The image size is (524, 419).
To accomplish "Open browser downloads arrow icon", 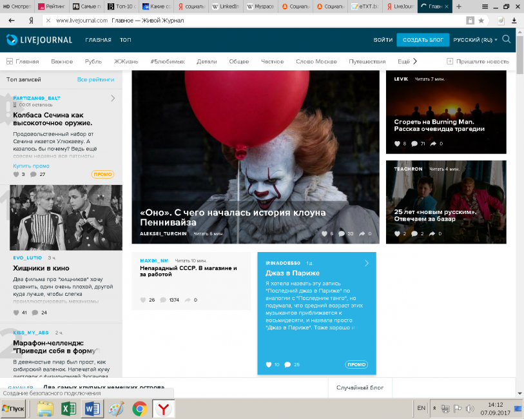I will pyautogui.click(x=514, y=21).
